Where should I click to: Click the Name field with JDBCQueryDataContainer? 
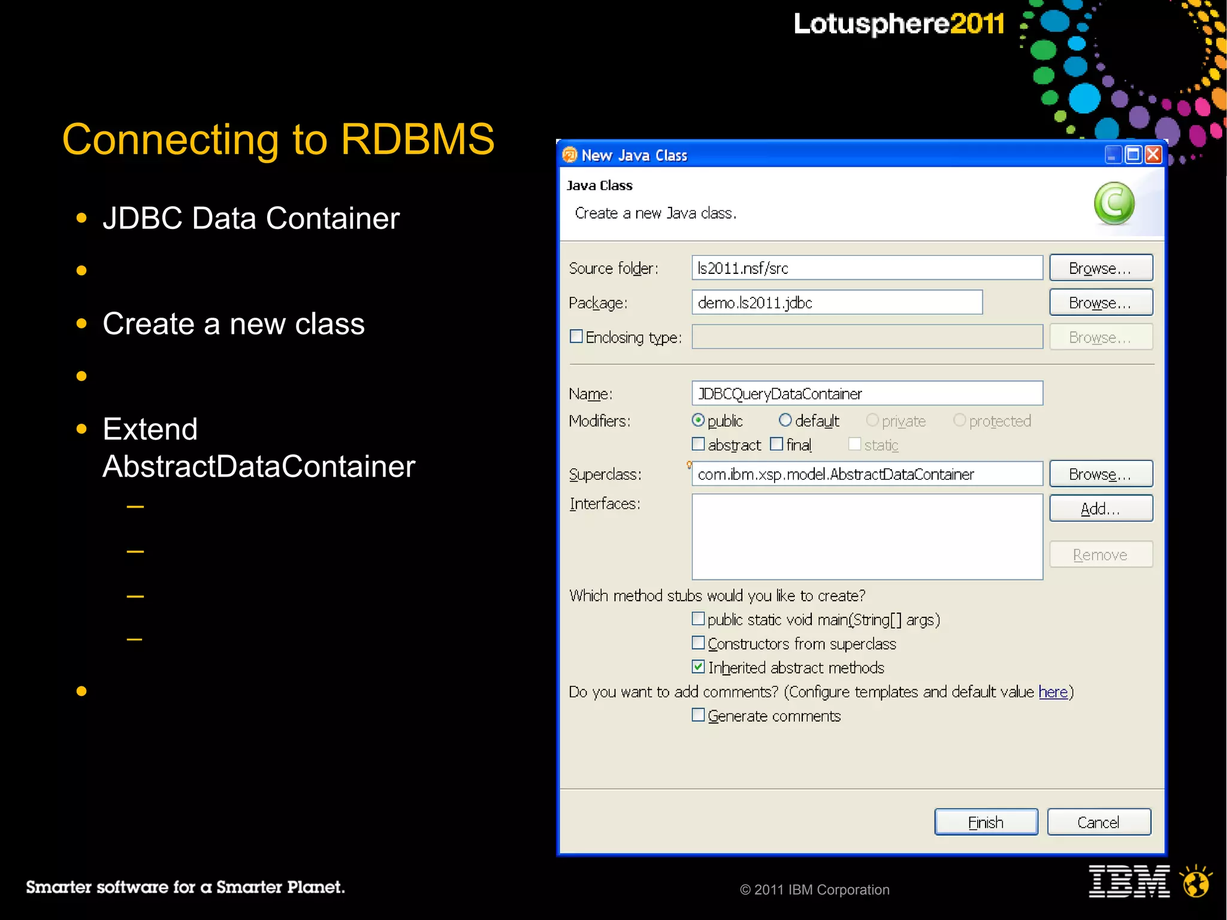[x=867, y=393]
